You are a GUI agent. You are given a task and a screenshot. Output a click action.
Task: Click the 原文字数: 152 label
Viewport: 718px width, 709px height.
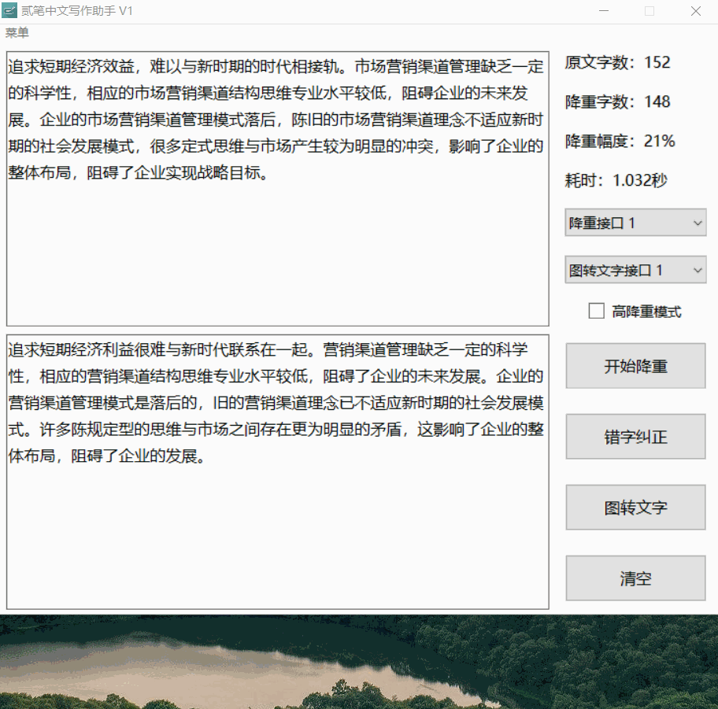coord(618,62)
